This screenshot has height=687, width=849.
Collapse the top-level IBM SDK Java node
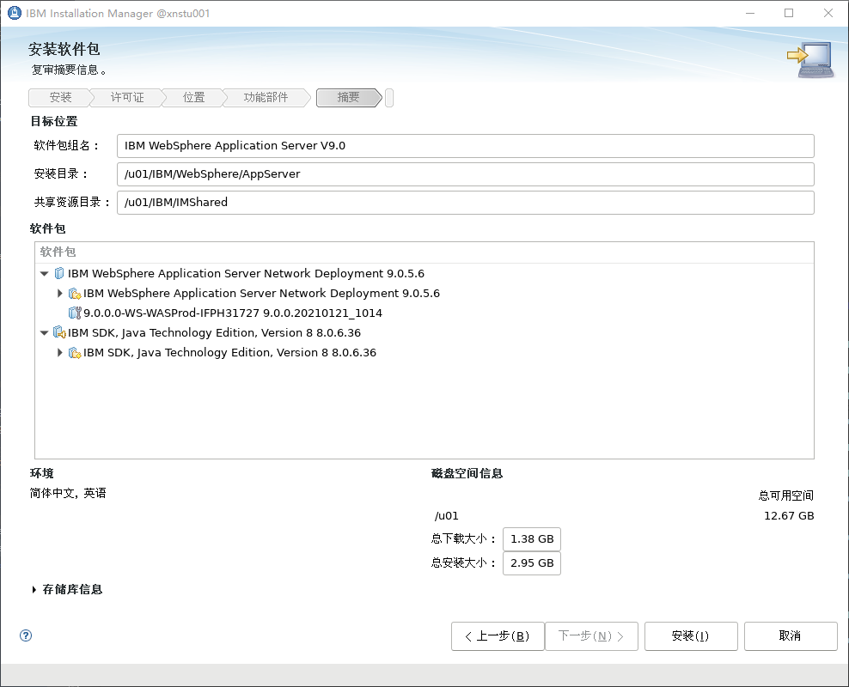45,333
